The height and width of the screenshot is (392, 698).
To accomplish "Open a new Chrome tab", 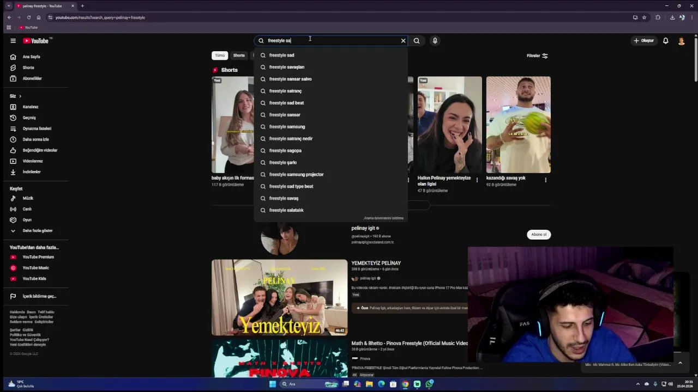I will pos(82,6).
